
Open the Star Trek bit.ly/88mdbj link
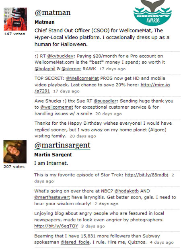[146, 175]
